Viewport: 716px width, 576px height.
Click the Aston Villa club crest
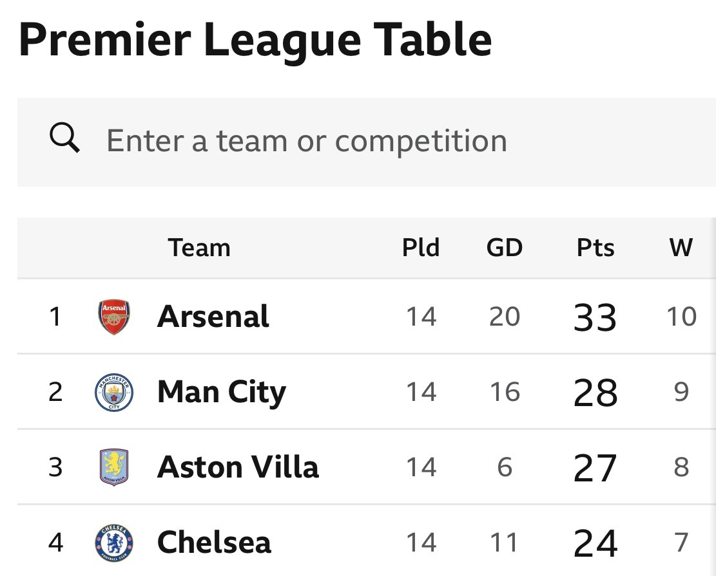(114, 467)
